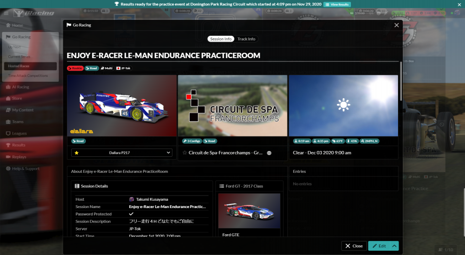Open Help & Support
Viewport: 465px width, 255px height.
tap(22, 169)
